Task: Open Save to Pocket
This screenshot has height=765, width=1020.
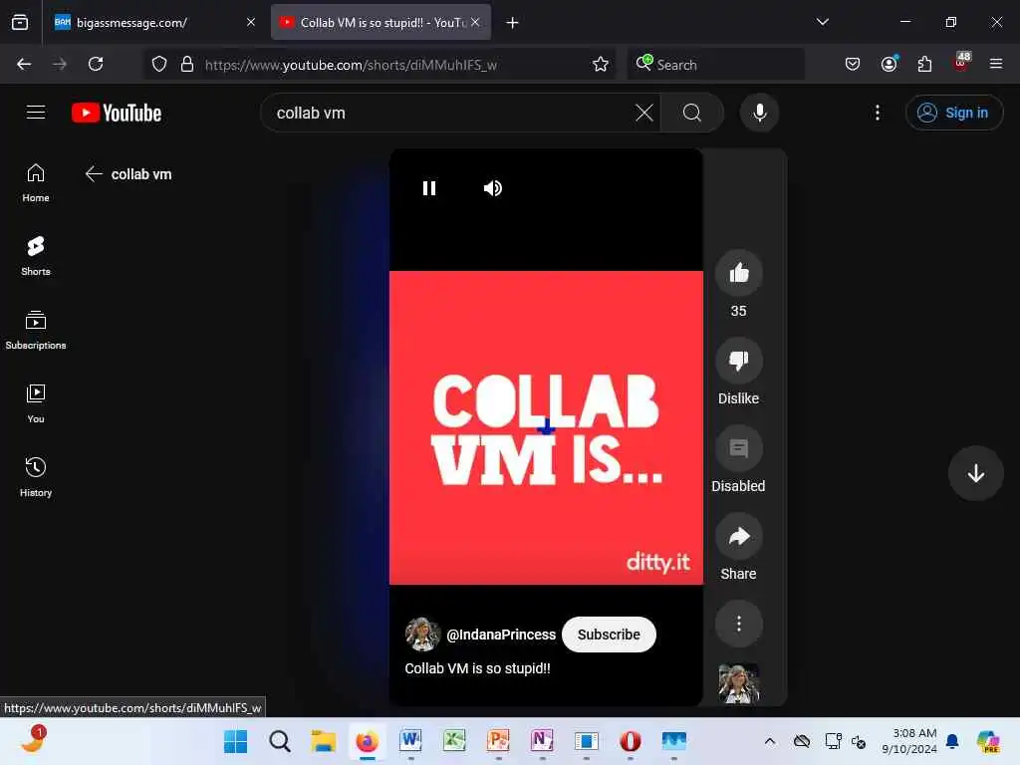Action: point(853,64)
